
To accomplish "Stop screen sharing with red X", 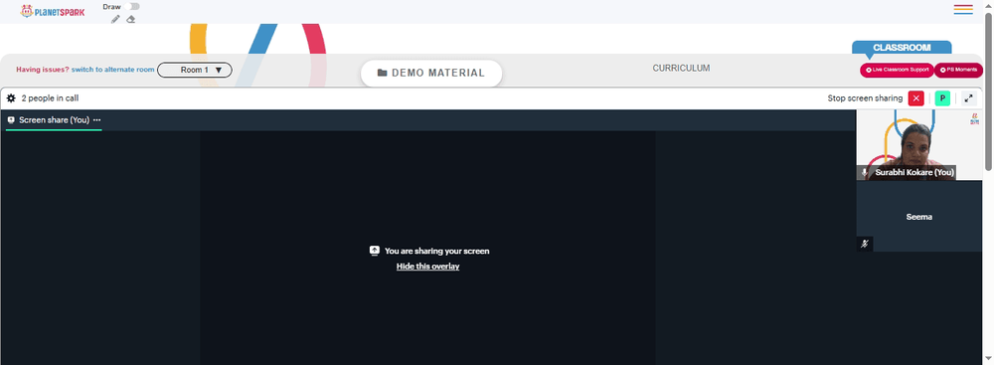I will coord(916,98).
